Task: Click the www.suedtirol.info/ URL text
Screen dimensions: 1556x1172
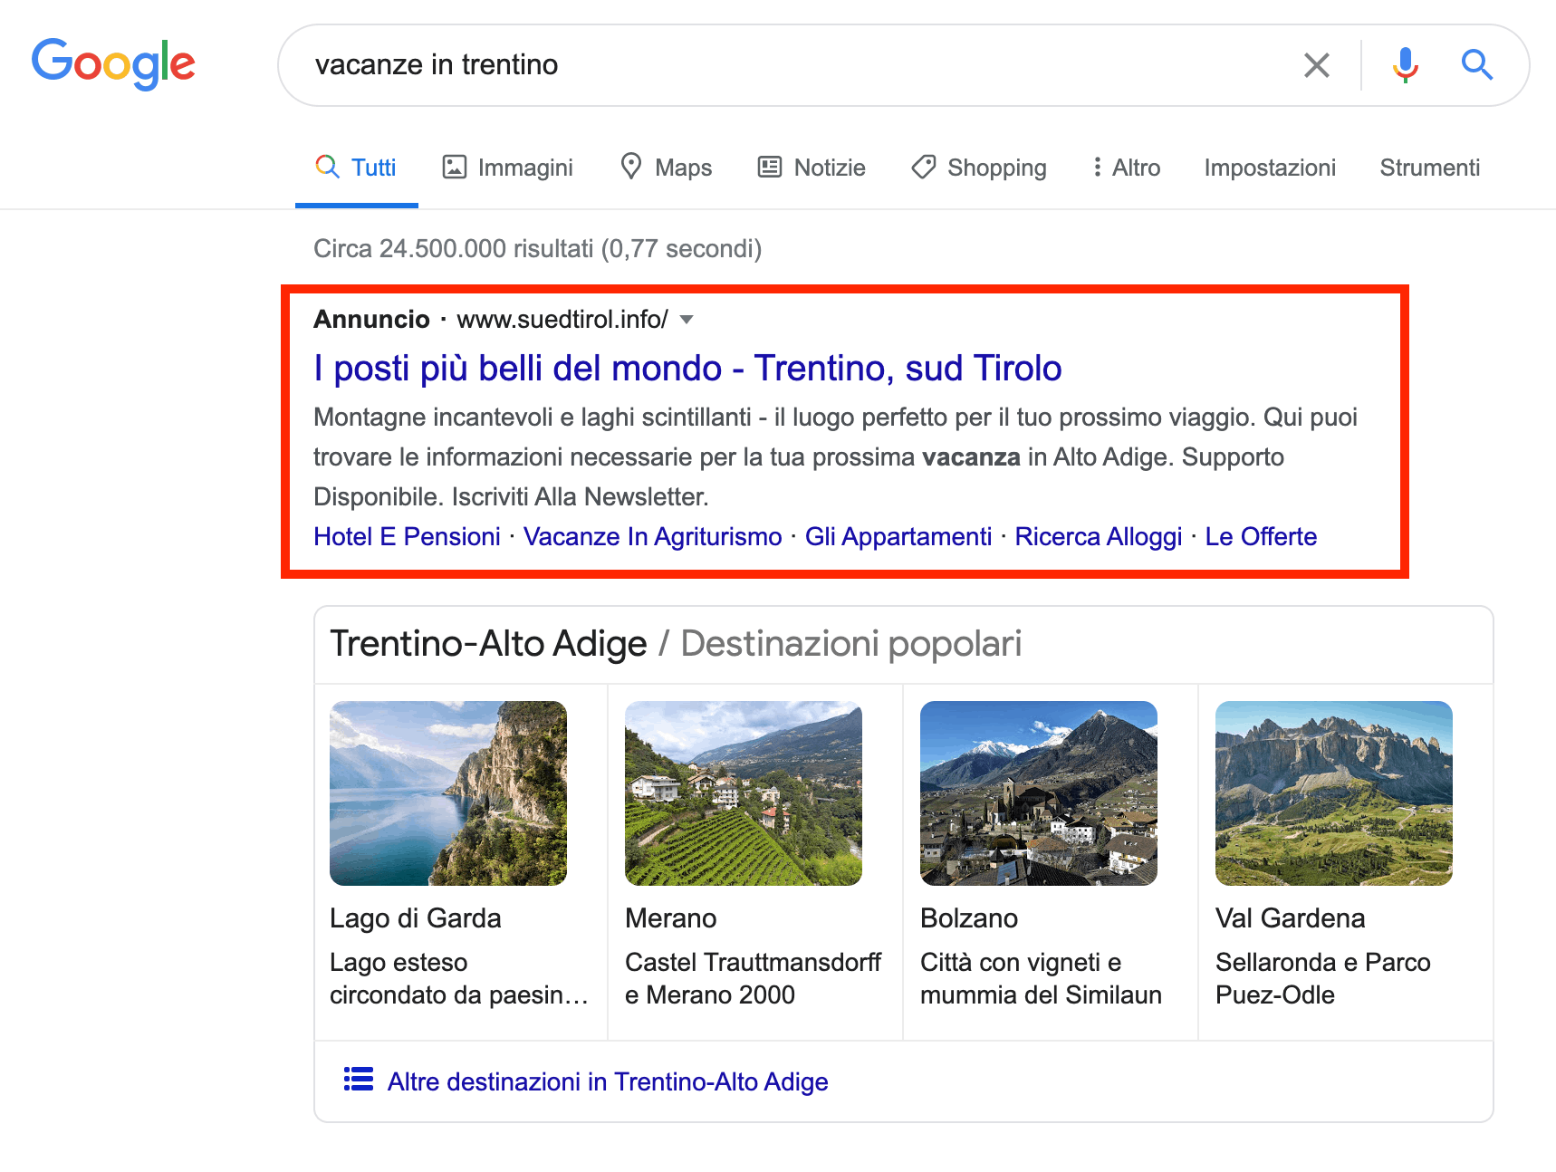Action: (562, 320)
